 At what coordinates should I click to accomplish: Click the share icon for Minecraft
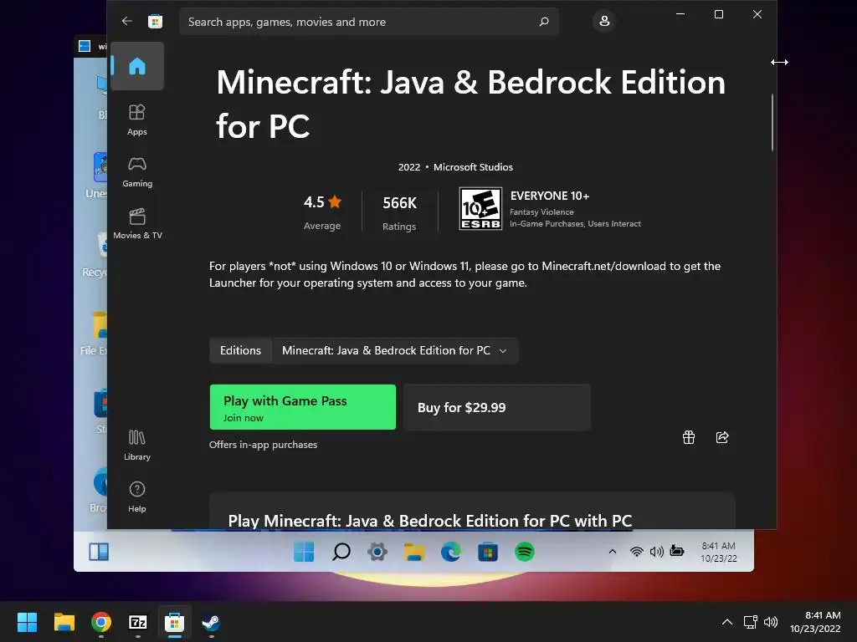pos(722,437)
